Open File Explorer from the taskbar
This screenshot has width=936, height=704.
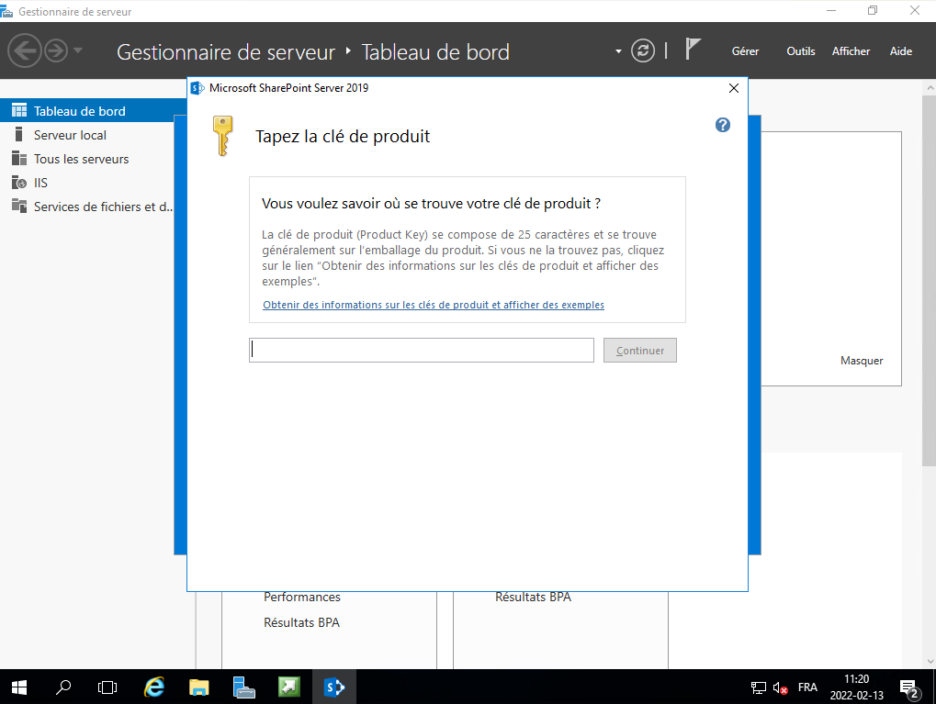point(199,686)
